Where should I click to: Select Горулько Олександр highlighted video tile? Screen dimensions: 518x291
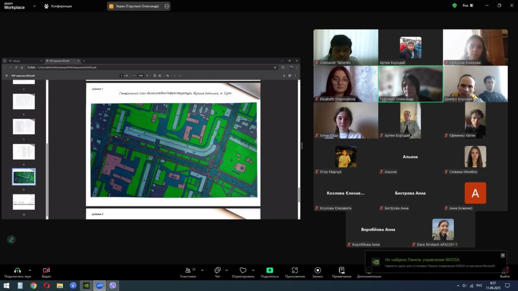(x=411, y=84)
